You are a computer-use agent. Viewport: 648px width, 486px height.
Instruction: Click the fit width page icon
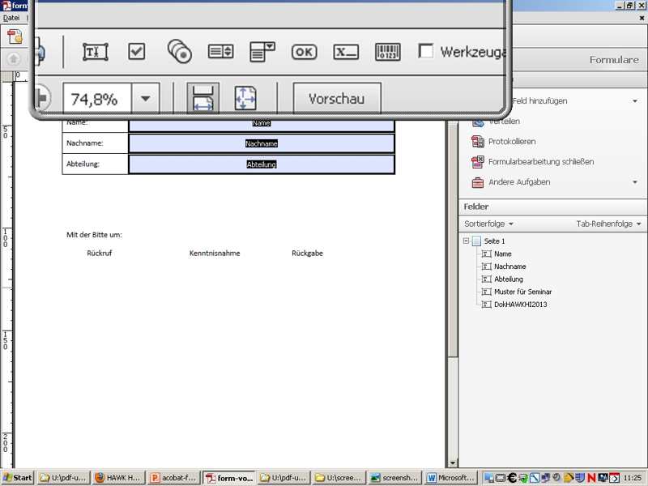click(x=202, y=99)
